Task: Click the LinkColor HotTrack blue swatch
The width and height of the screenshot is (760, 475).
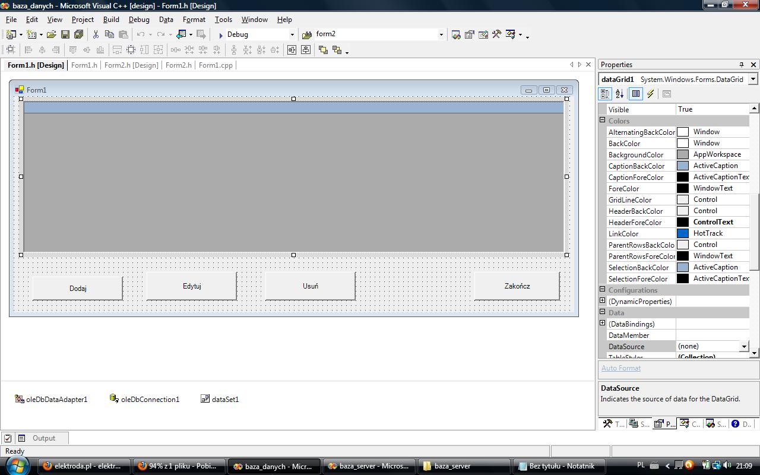Action: tap(683, 233)
